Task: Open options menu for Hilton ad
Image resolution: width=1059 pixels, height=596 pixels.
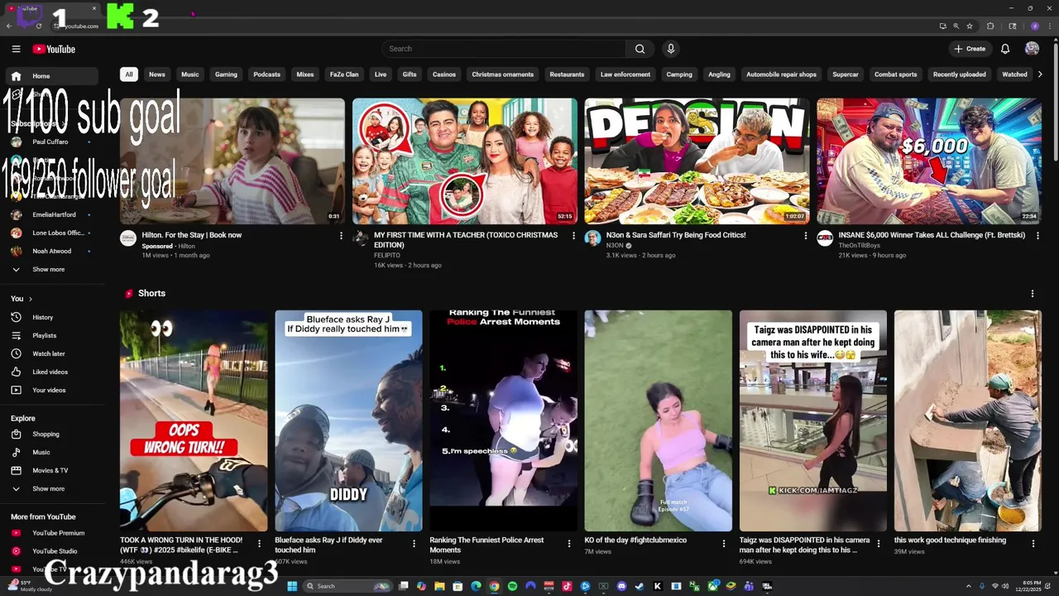Action: [341, 236]
